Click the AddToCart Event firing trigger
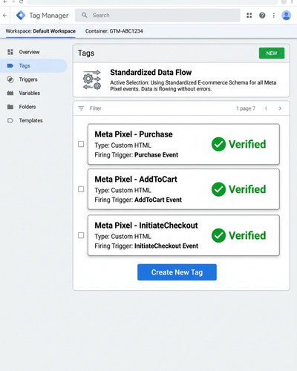 (158, 200)
